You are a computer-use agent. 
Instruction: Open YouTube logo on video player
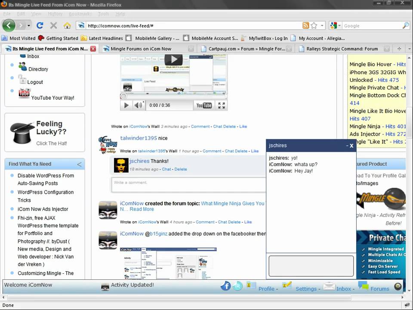(204, 105)
